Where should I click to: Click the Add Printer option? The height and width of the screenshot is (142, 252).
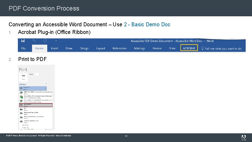25,125
